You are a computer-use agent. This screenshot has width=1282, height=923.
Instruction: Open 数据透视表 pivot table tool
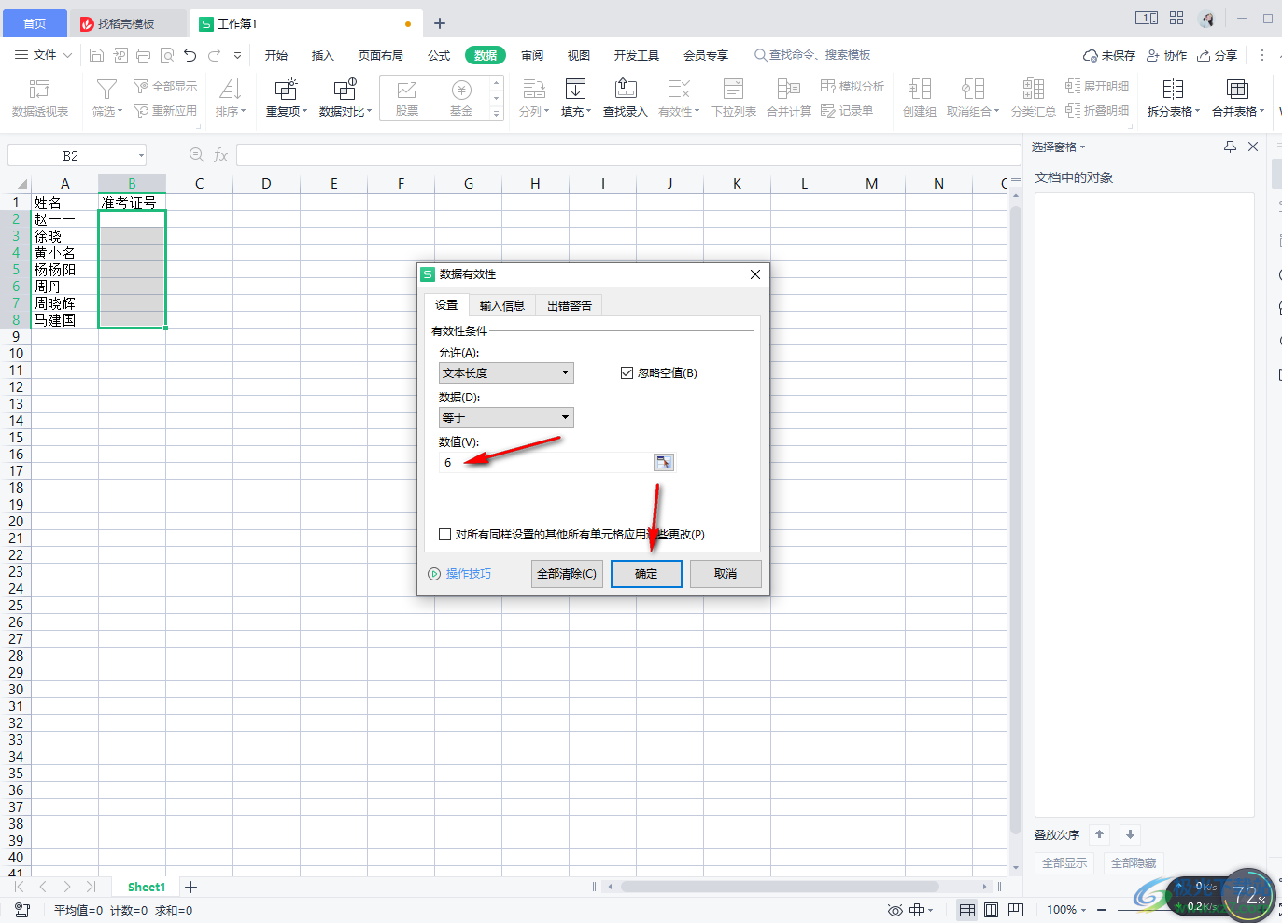(x=40, y=98)
